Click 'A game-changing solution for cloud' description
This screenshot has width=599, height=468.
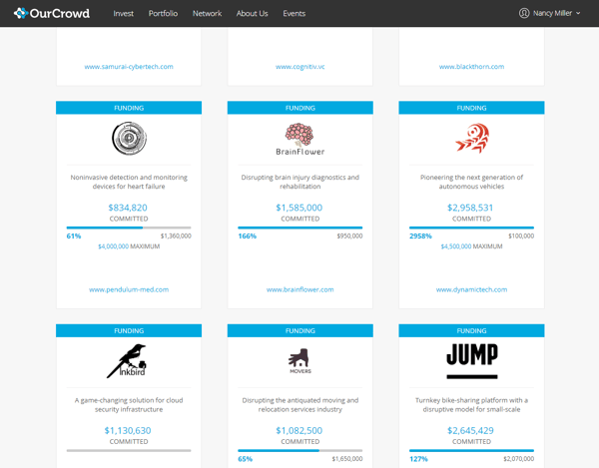tap(129, 404)
